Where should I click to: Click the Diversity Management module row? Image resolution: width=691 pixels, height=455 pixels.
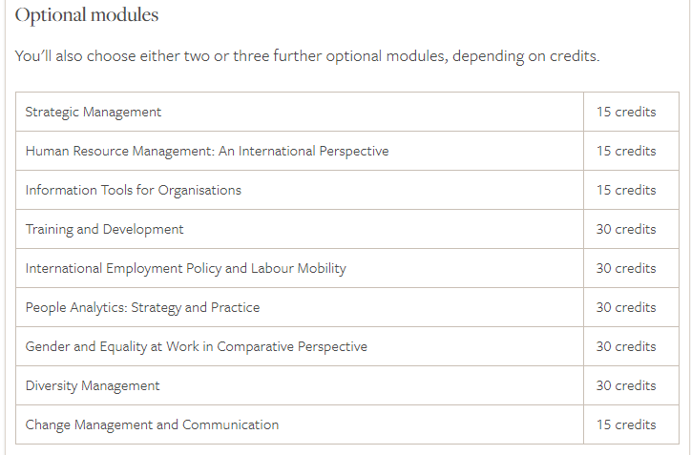[347, 385]
